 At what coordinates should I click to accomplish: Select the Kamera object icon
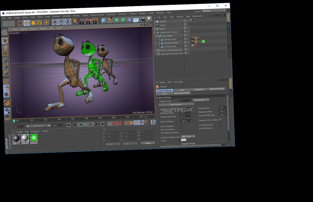click(x=158, y=25)
